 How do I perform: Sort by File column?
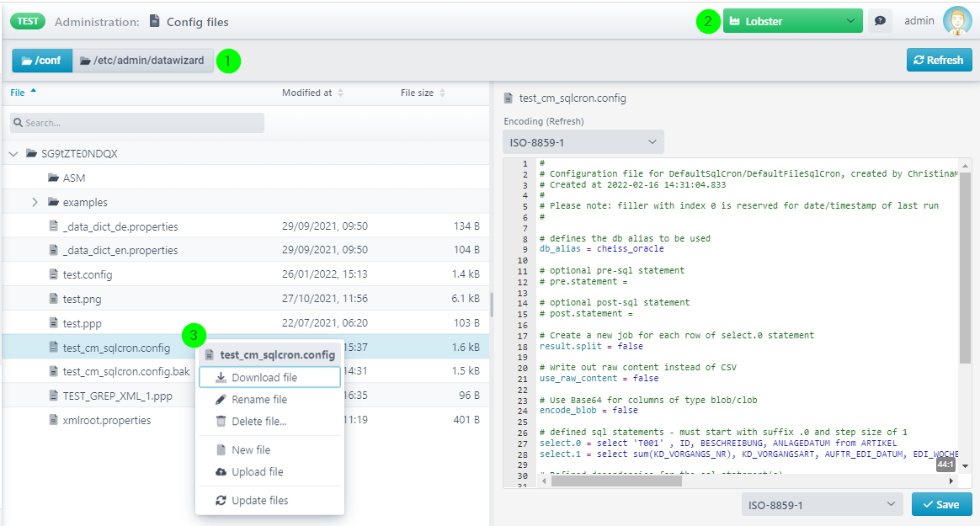[x=23, y=93]
